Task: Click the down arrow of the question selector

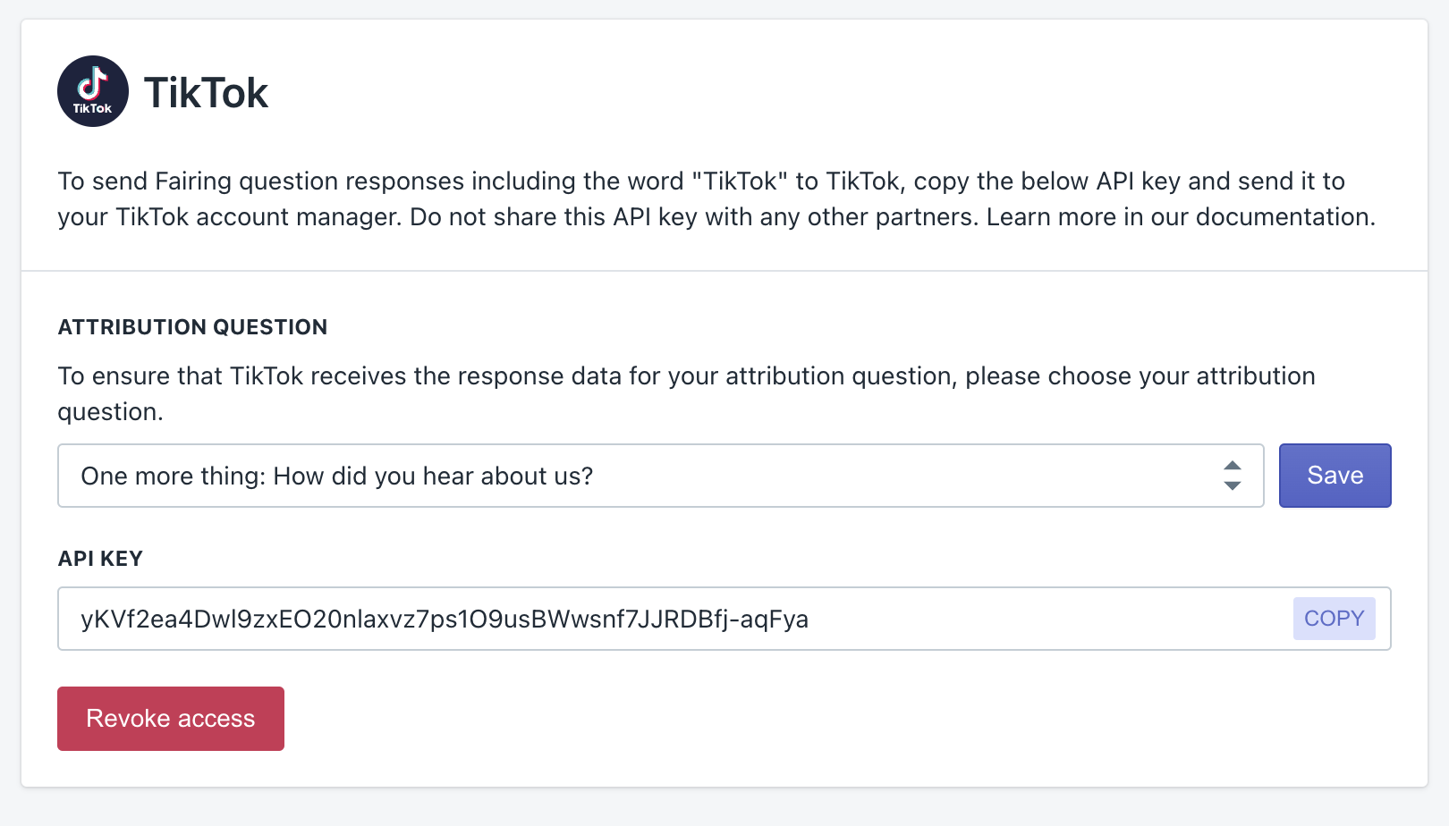Action: (x=1232, y=485)
